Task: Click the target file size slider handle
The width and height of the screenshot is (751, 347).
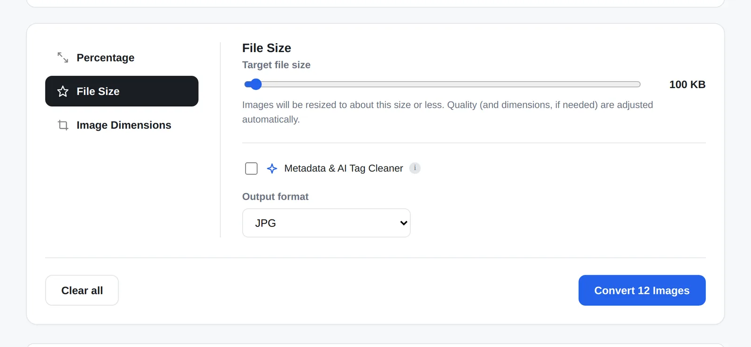Action: pos(255,84)
